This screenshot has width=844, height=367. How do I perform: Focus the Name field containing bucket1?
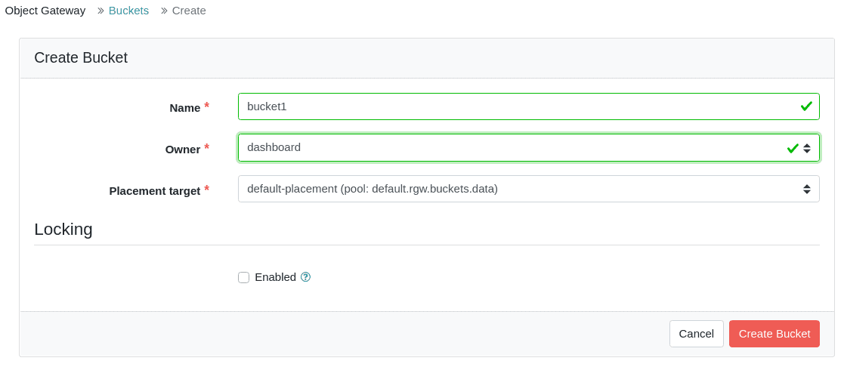pos(514,106)
